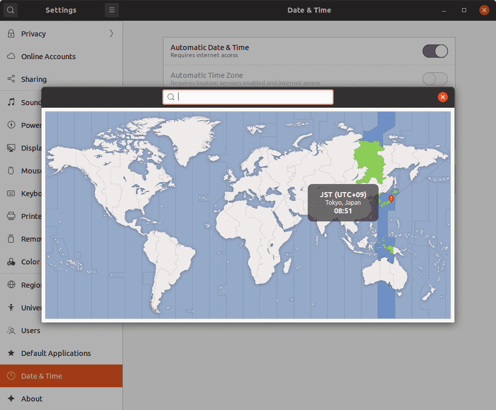Toggle Automatic Date & Time switch
The height and width of the screenshot is (410, 496).
(435, 51)
